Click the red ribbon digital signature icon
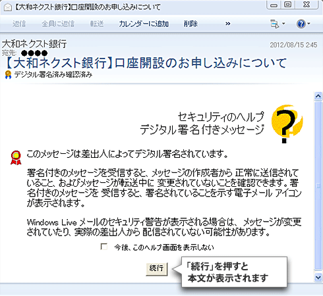The width and height of the screenshot is (323, 296). coord(16,157)
